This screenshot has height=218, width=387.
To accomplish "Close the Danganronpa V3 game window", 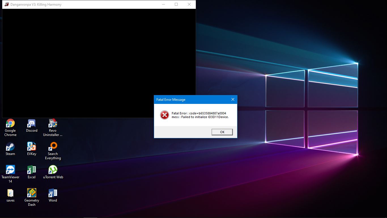I will pos(189,5).
